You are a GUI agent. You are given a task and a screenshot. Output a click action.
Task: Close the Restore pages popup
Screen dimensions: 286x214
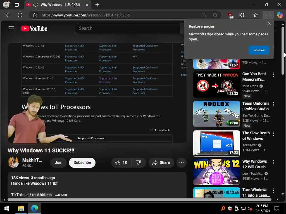(x=269, y=23)
